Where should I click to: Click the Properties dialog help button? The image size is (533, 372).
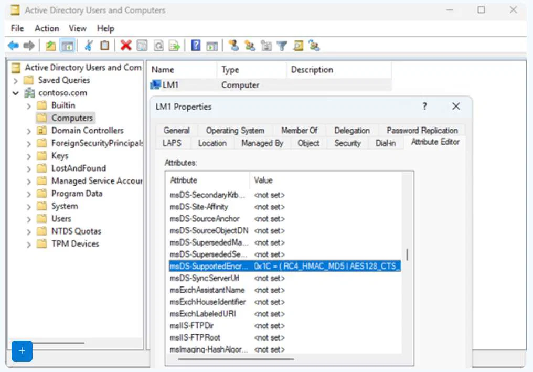pyautogui.click(x=424, y=106)
